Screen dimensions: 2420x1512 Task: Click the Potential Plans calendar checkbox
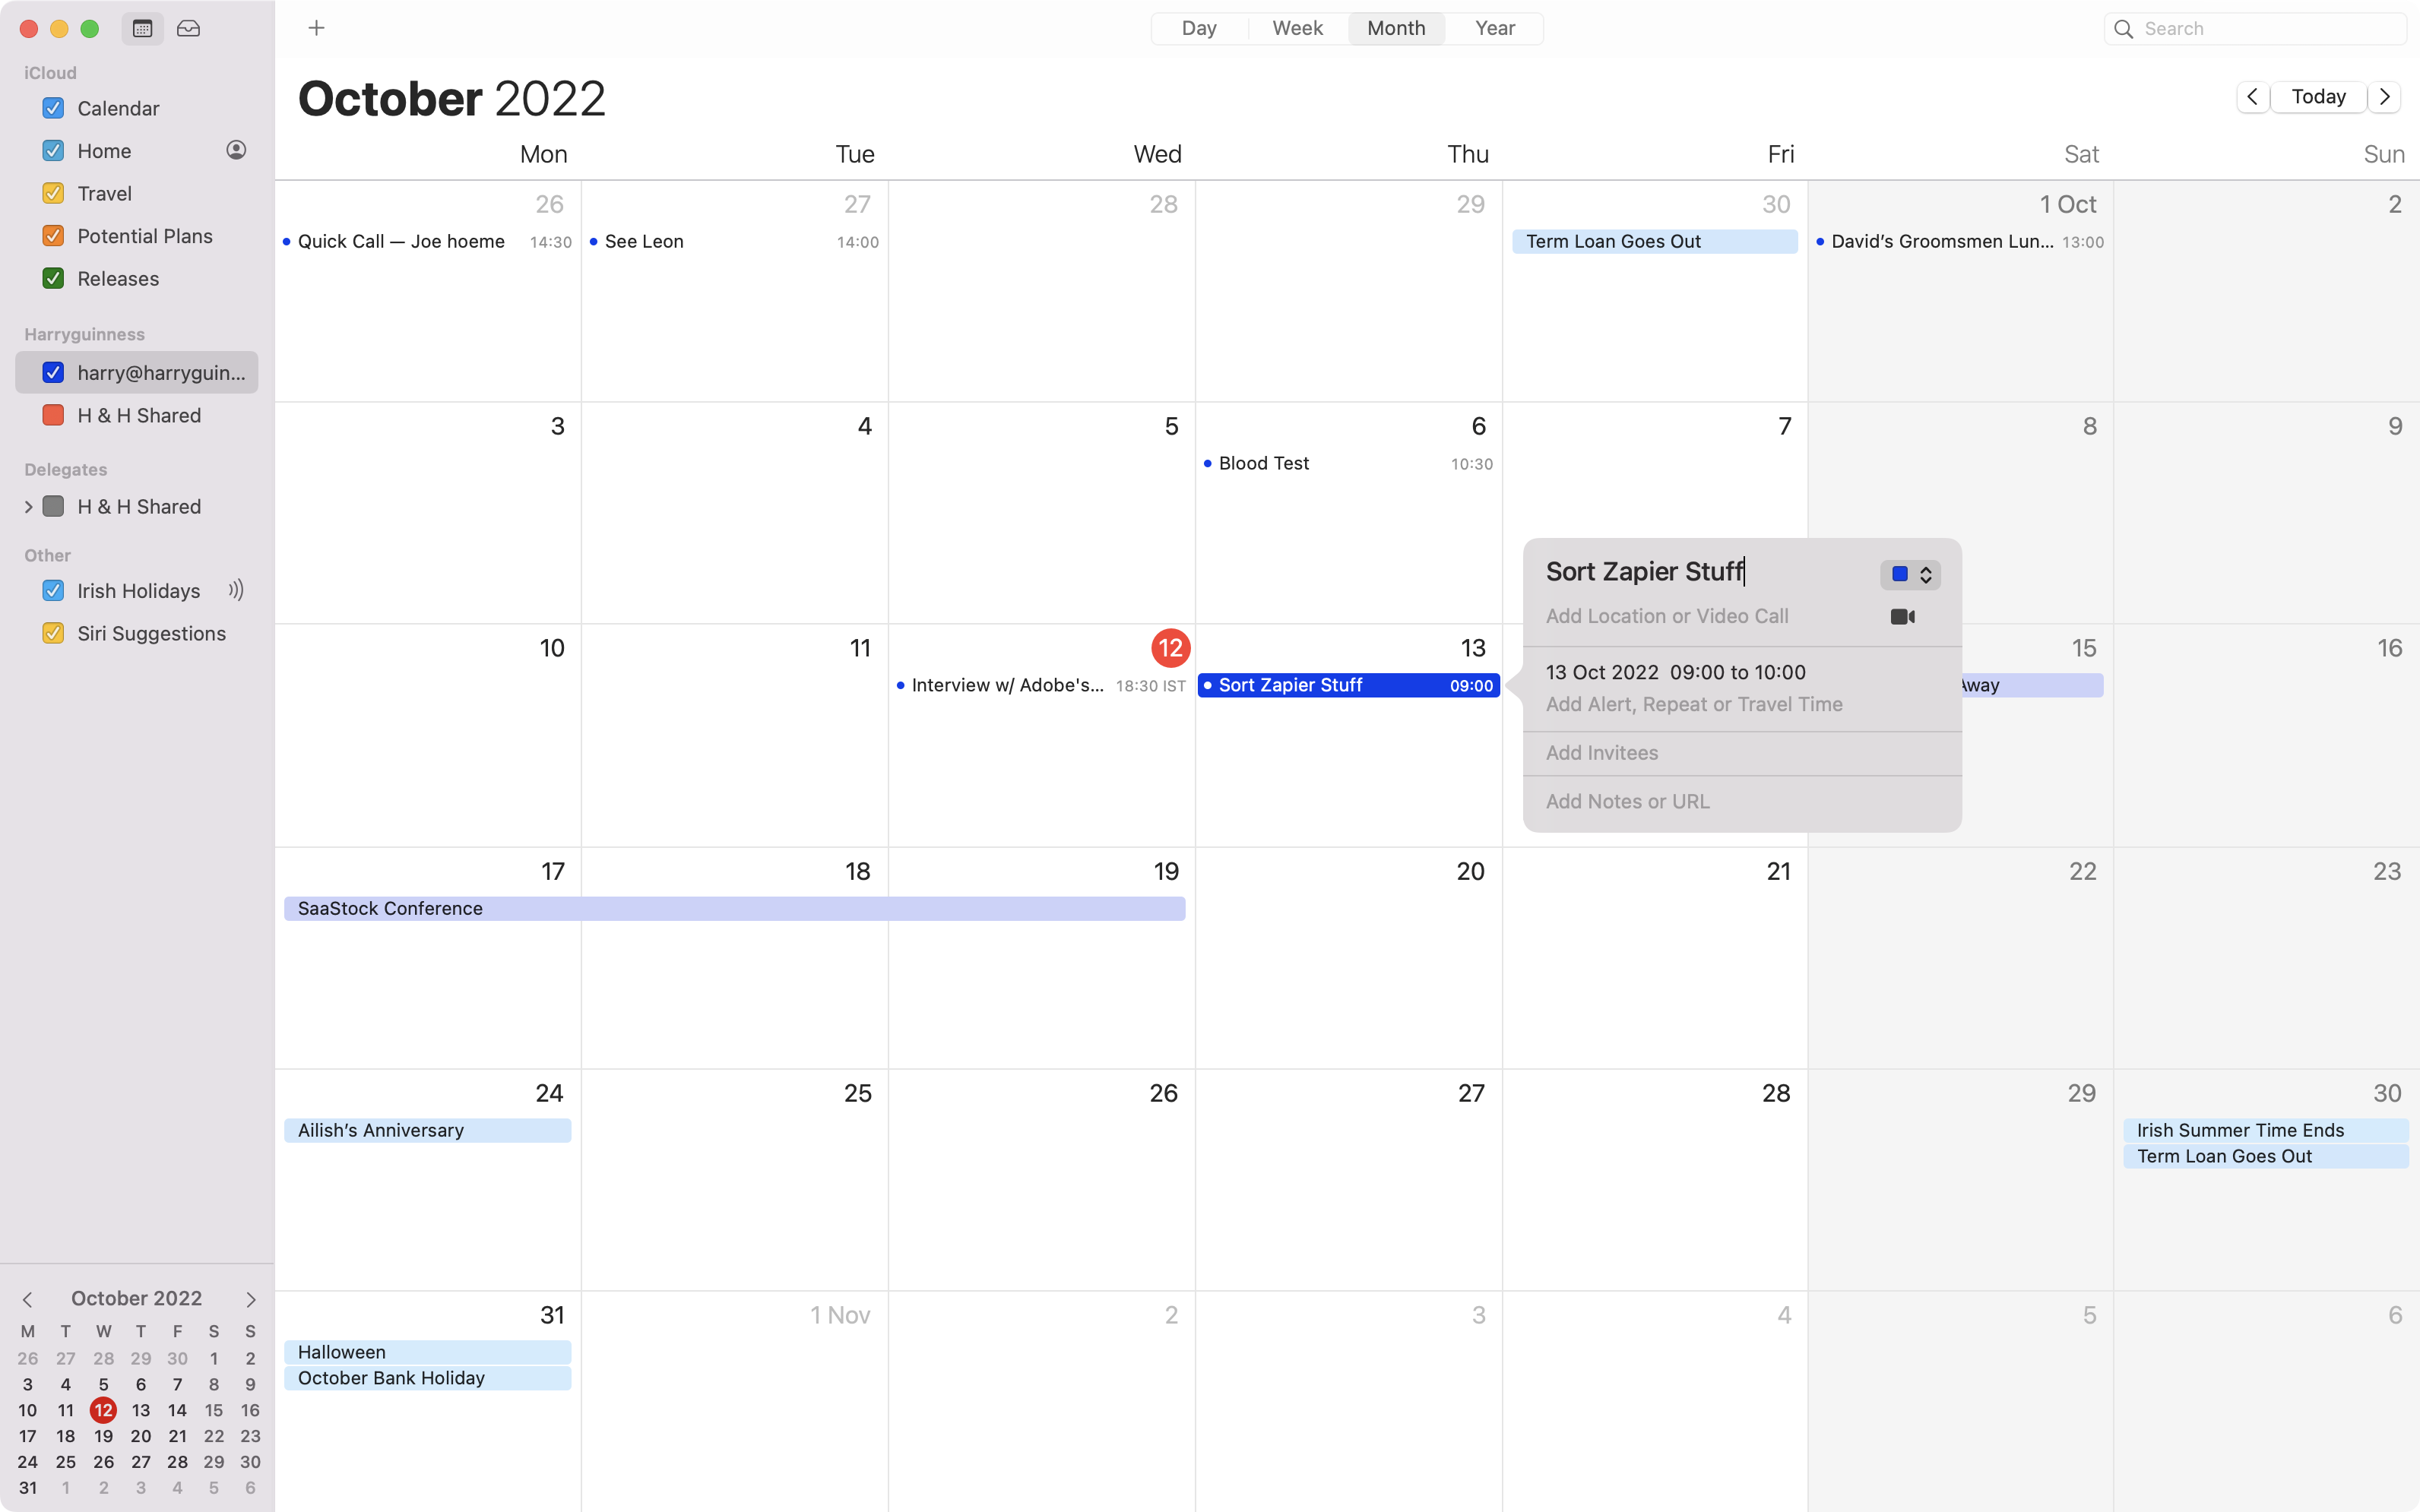[x=52, y=236]
